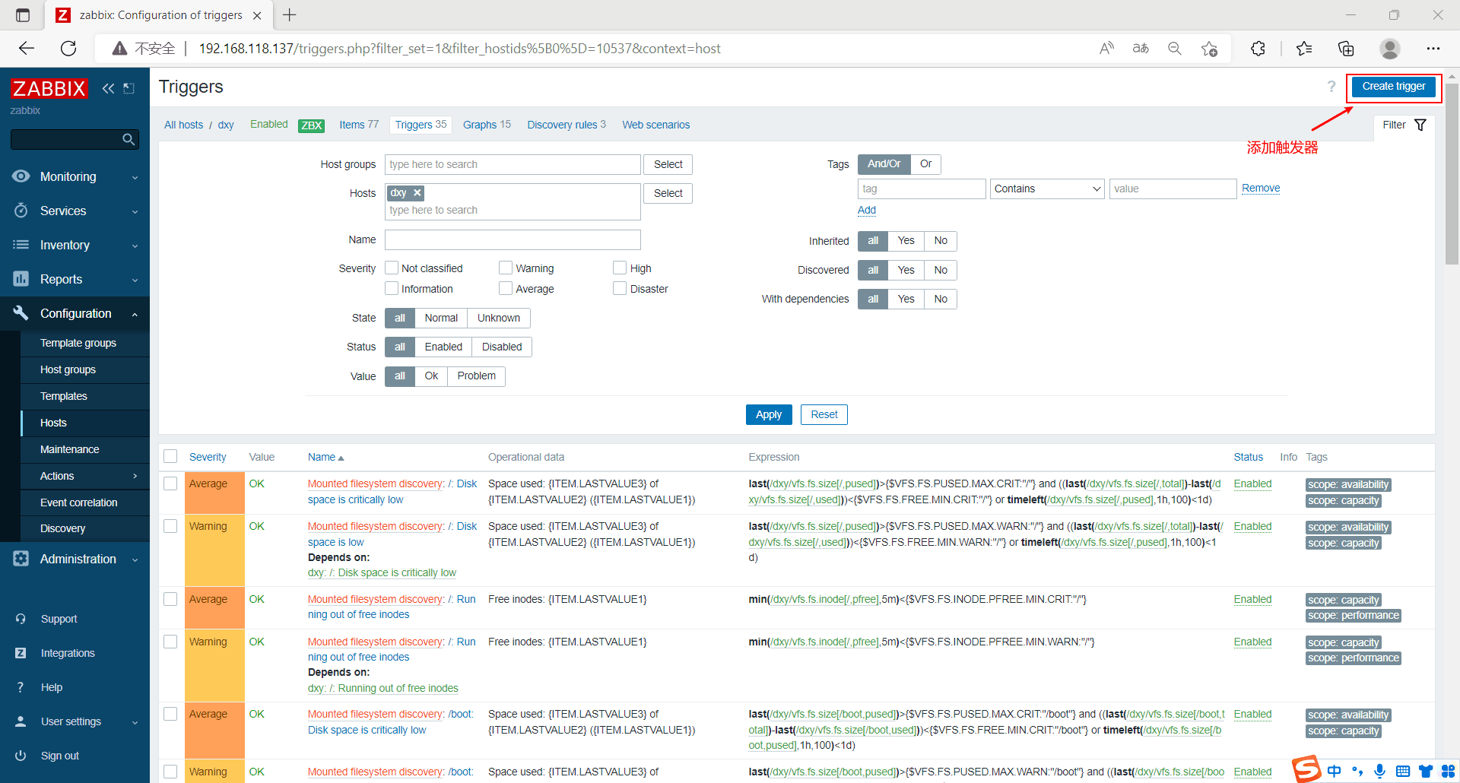This screenshot has height=783, width=1460.
Task: Open Maintenance in Configuration menu
Action: coord(69,449)
